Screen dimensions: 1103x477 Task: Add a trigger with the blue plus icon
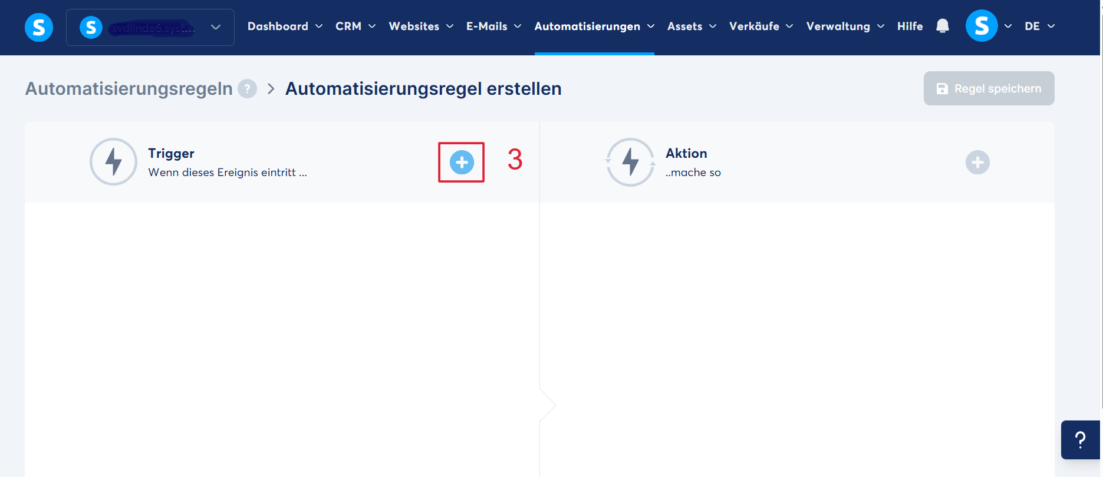point(462,162)
